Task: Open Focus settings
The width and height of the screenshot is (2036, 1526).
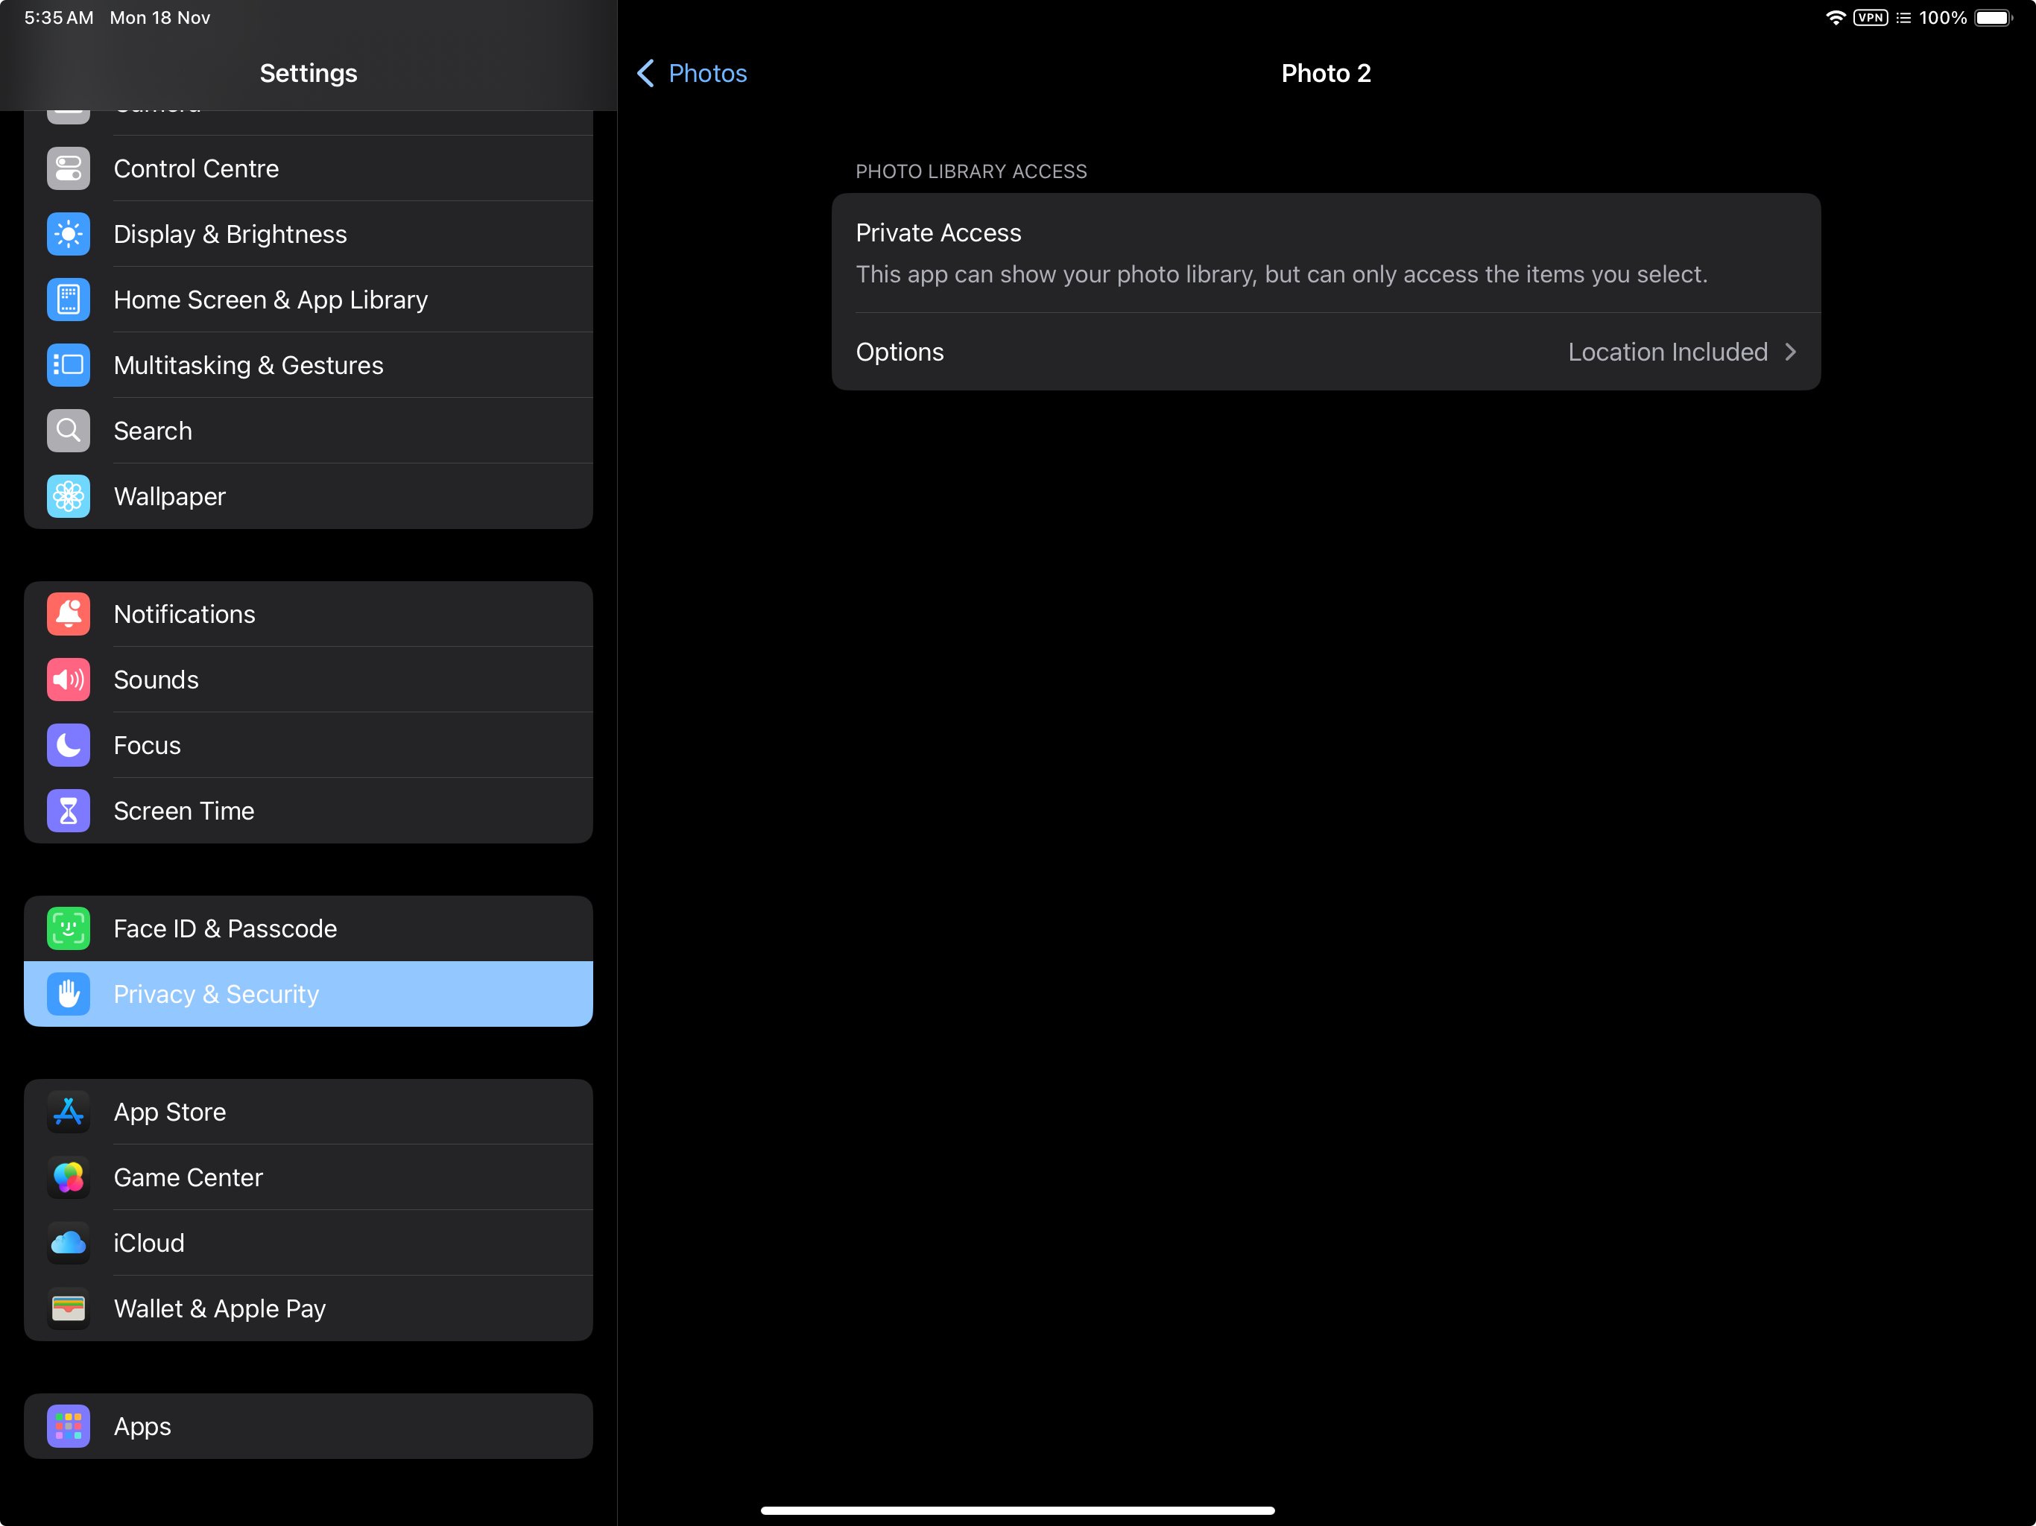Action: coord(309,746)
